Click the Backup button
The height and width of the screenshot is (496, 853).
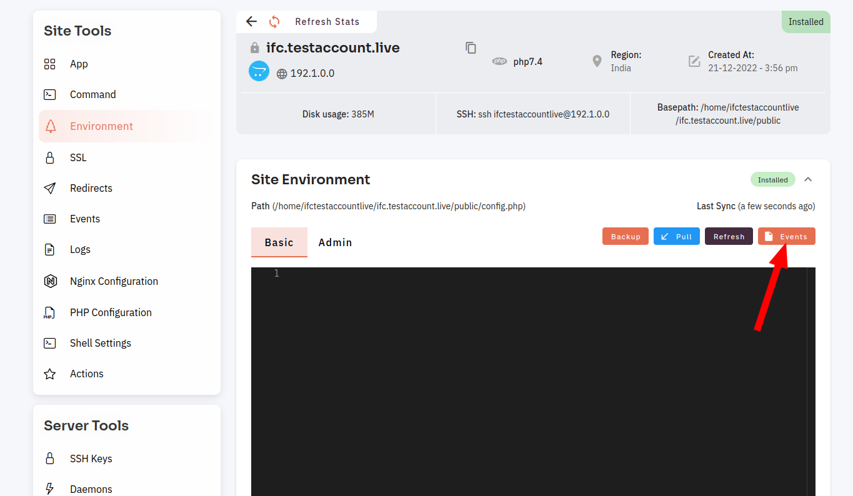click(x=626, y=236)
